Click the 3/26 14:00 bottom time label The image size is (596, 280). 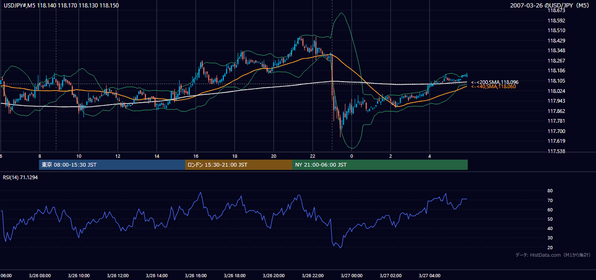(x=157, y=276)
